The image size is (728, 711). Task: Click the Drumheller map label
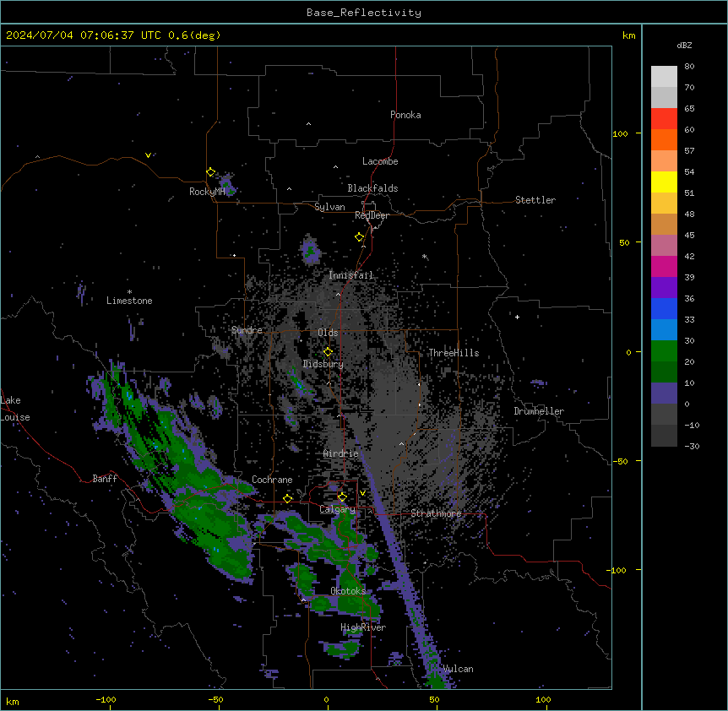(539, 411)
